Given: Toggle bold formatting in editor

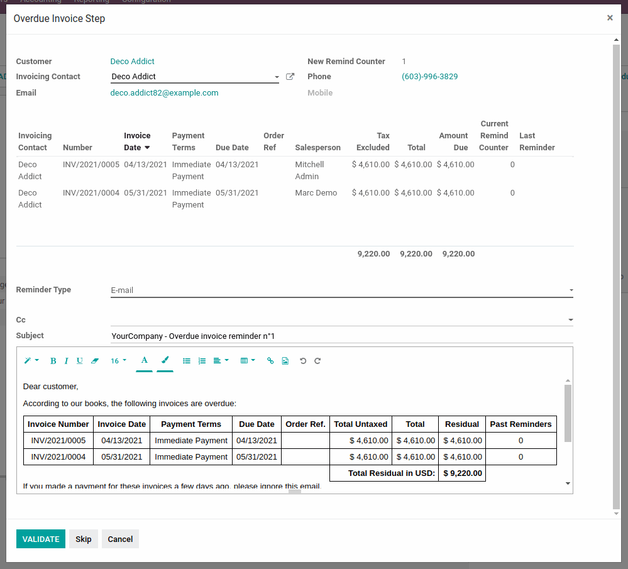Looking at the screenshot, I should (53, 361).
